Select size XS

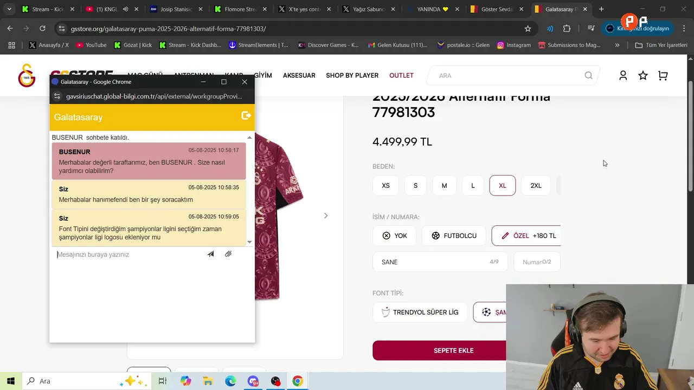385,185
